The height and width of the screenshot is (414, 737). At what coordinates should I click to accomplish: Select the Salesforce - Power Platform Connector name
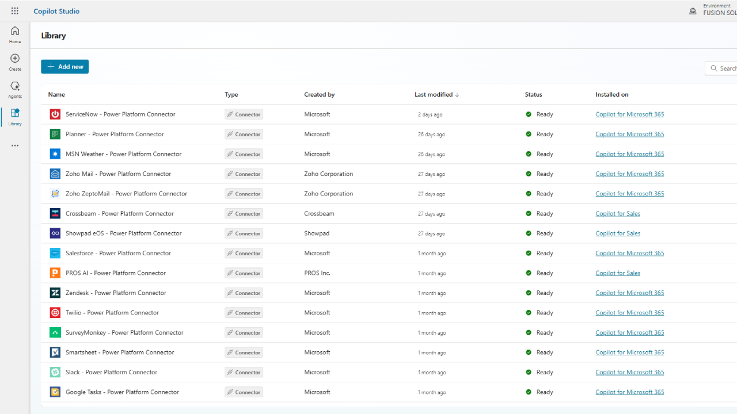tap(118, 253)
